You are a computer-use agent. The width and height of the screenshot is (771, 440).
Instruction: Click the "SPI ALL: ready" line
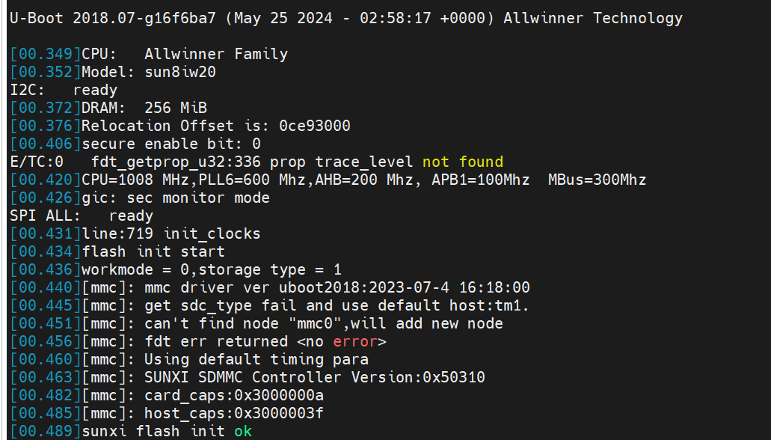point(82,216)
